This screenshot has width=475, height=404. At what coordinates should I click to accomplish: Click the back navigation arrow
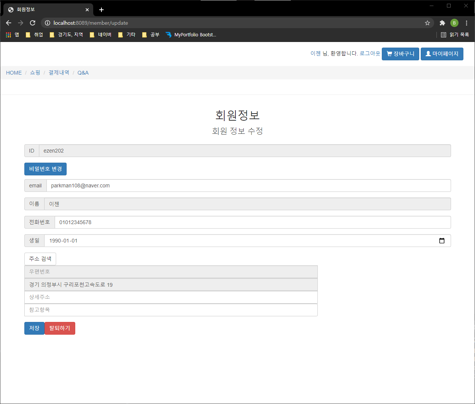(x=8, y=23)
